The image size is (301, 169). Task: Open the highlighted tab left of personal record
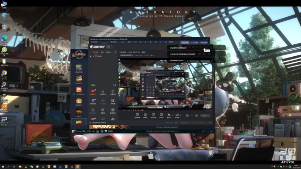185,42
